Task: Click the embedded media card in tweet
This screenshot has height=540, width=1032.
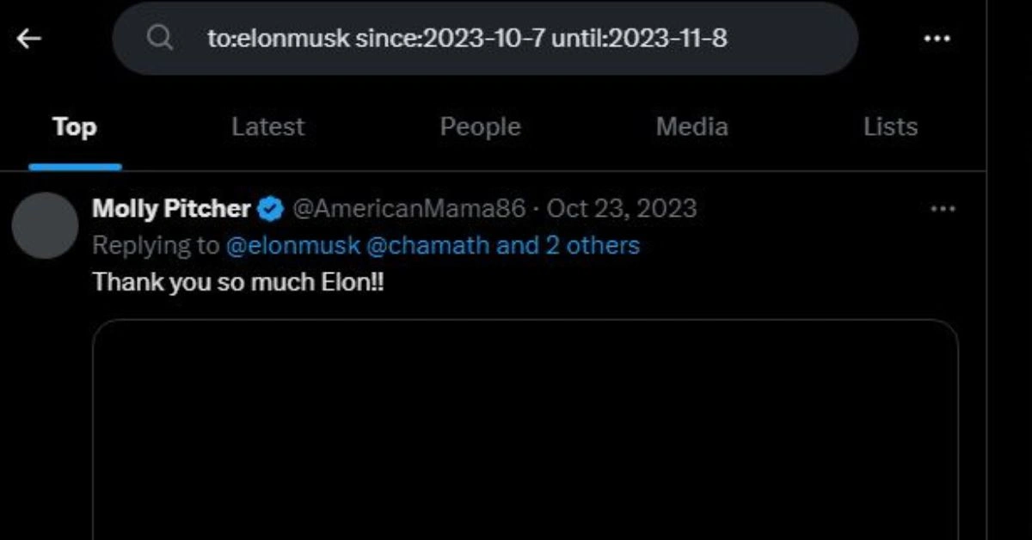Action: click(x=525, y=430)
